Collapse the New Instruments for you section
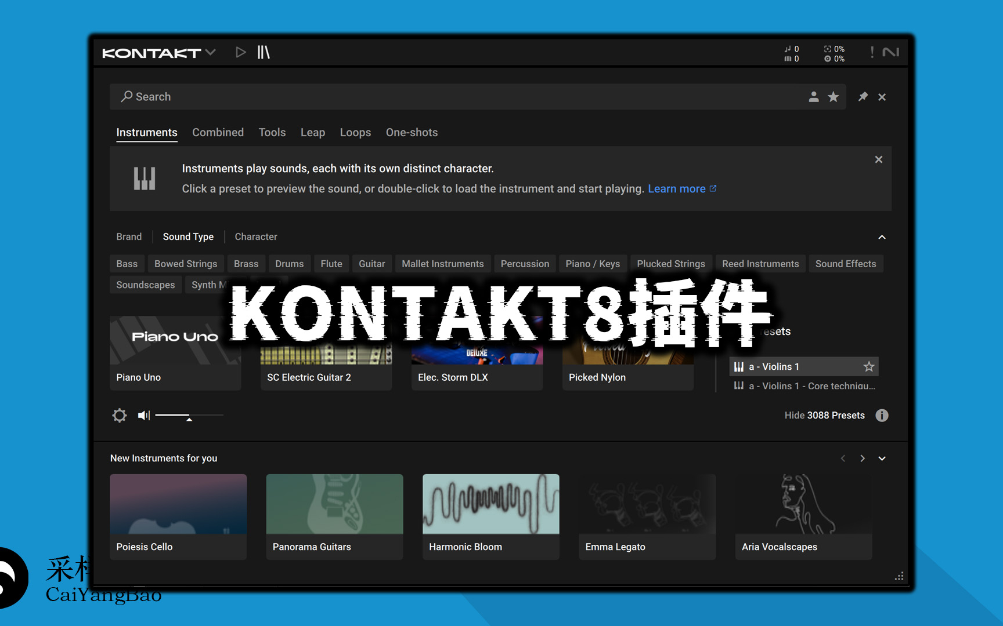 pyautogui.click(x=881, y=458)
